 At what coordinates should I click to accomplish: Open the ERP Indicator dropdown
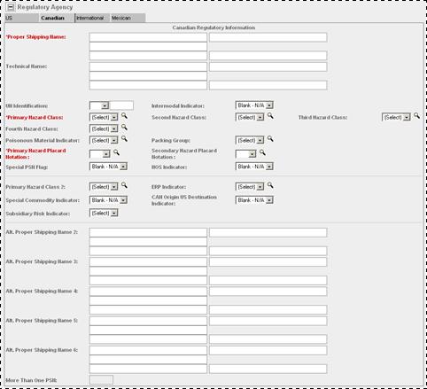tap(250, 187)
